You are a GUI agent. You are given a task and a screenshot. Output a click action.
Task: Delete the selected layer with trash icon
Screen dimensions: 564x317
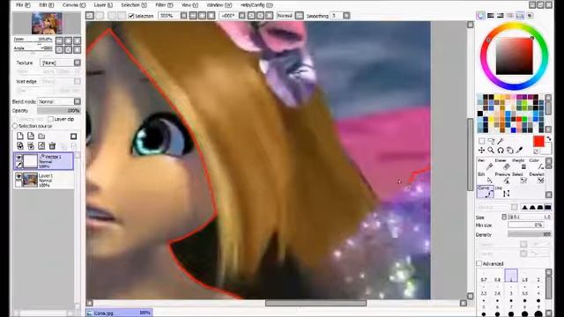pyautogui.click(x=52, y=145)
